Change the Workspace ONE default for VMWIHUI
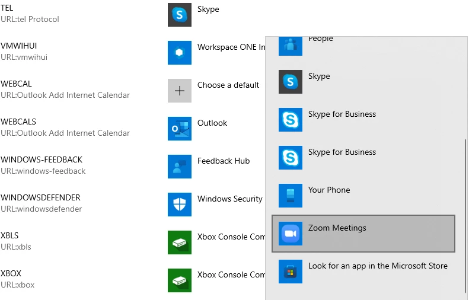 (x=231, y=47)
